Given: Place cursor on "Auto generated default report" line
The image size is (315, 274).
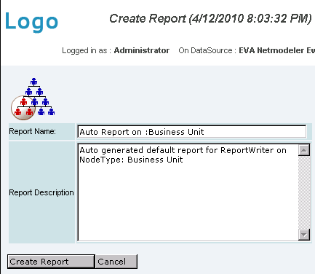Looking at the screenshot, I should click(183, 150).
